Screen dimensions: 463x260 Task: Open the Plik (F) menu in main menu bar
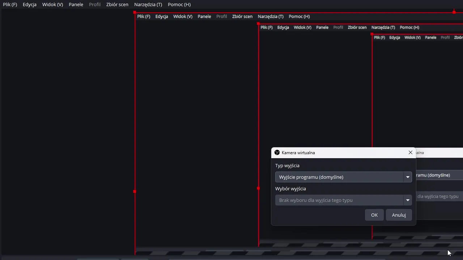pyautogui.click(x=10, y=5)
